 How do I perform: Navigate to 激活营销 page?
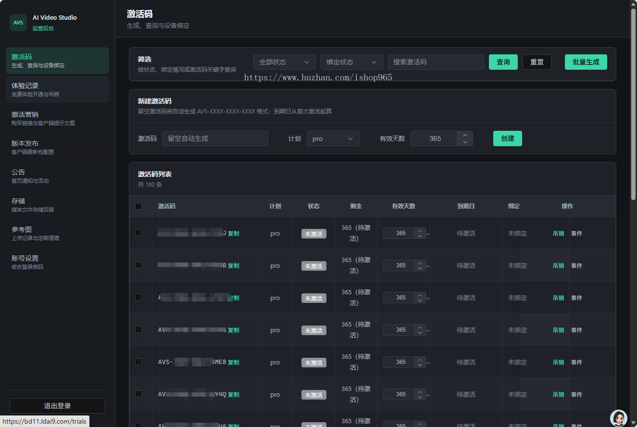point(57,118)
